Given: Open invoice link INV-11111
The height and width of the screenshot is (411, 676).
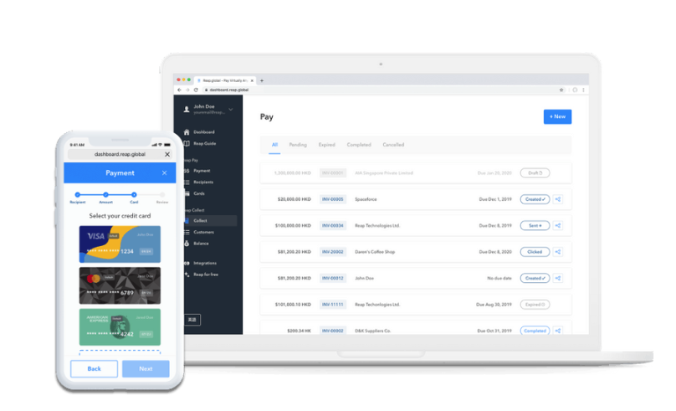Looking at the screenshot, I should pyautogui.click(x=333, y=305).
